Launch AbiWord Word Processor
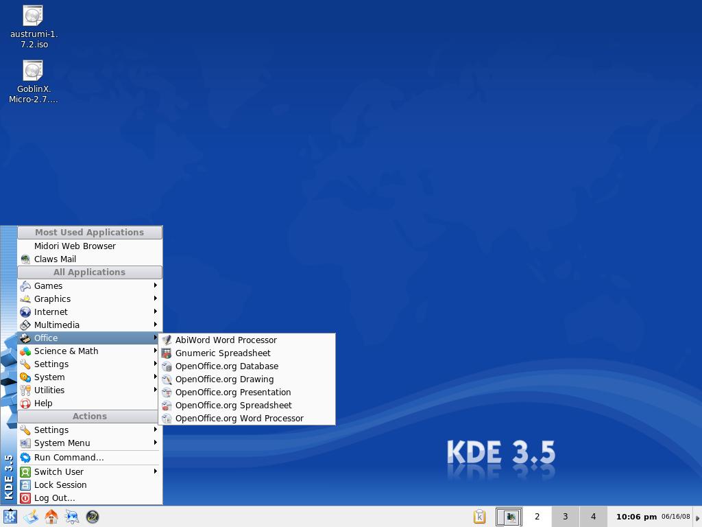The width and height of the screenshot is (702, 527). (x=226, y=340)
